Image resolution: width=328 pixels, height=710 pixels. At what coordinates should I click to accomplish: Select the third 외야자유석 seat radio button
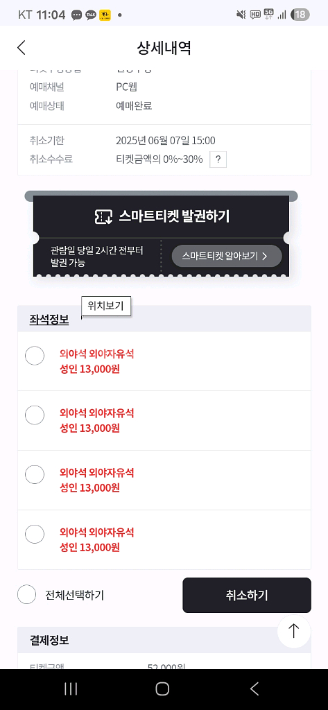[35, 474]
